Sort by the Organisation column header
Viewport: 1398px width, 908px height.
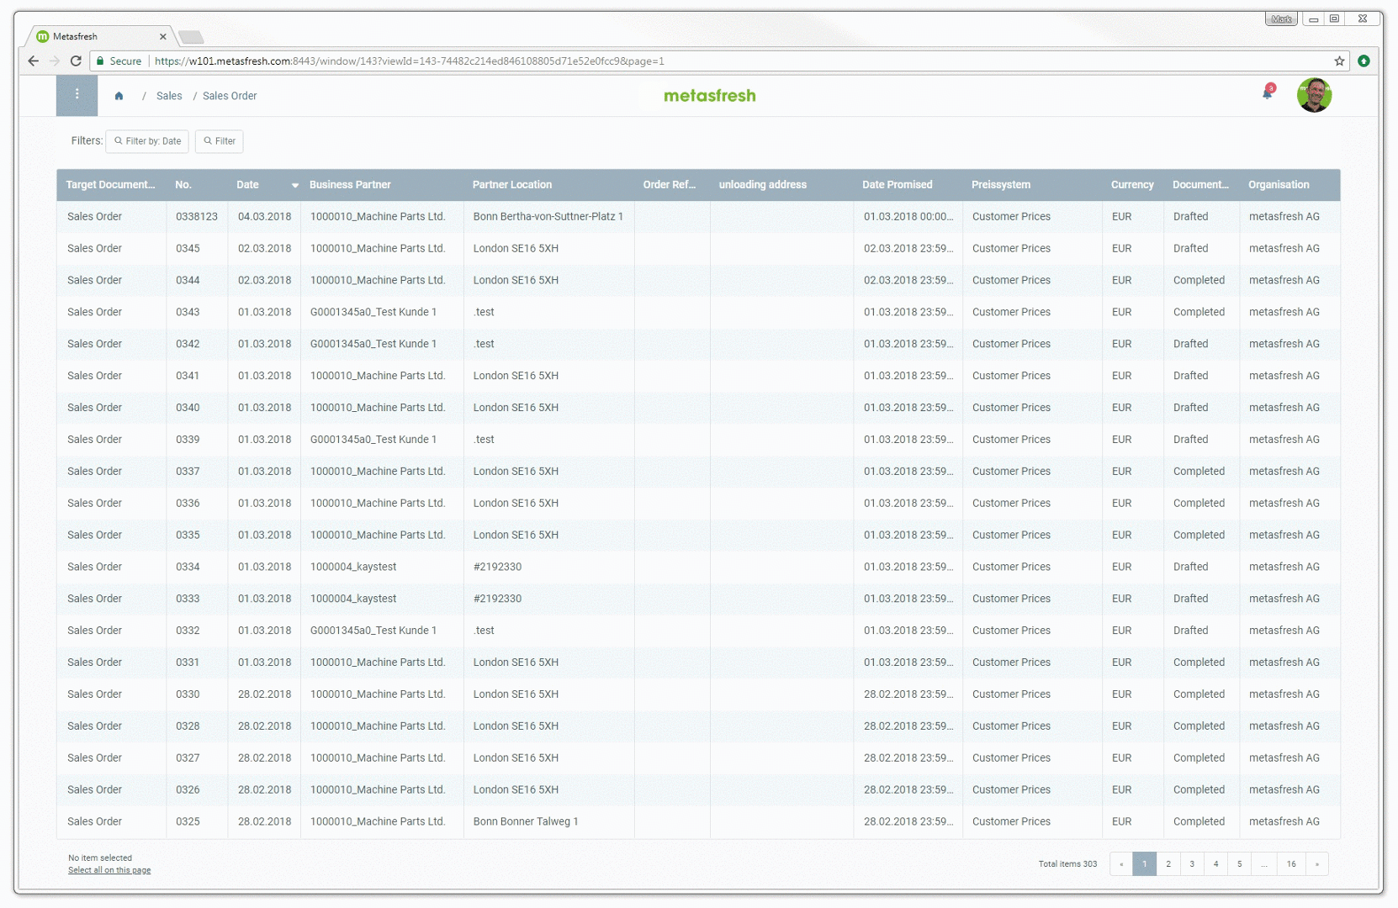point(1289,185)
